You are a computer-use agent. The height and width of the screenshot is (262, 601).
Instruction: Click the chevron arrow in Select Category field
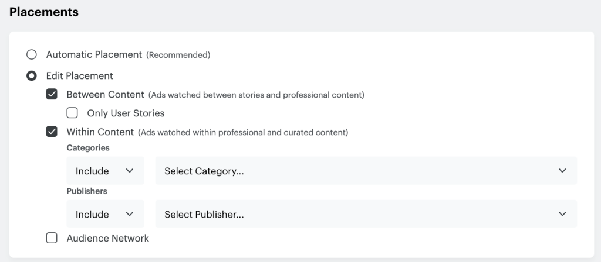[562, 171]
